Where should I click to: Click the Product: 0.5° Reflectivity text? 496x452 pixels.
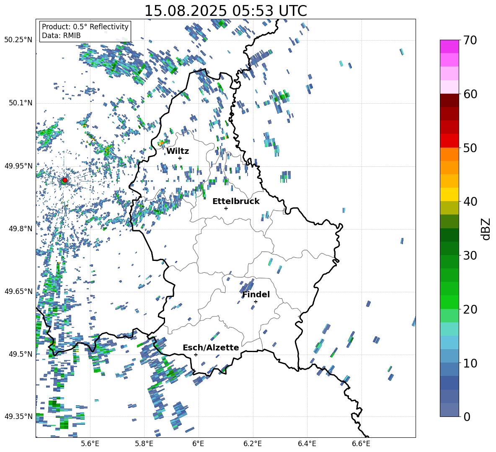pos(85,27)
